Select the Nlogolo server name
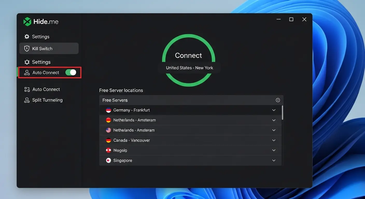The width and height of the screenshot is (365, 199). [120, 150]
